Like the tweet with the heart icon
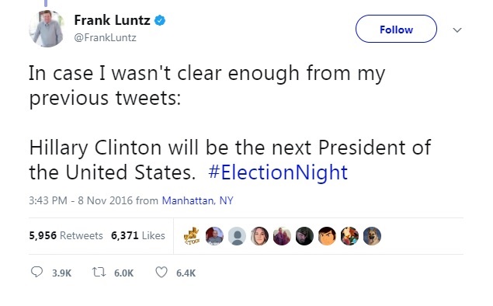 [161, 273]
